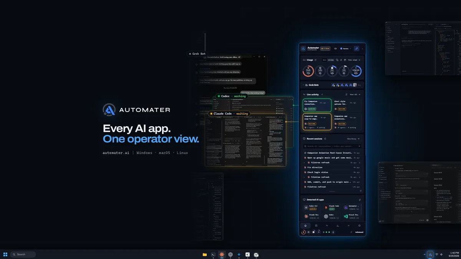Click the 3 live badge in Companion header

point(325,49)
